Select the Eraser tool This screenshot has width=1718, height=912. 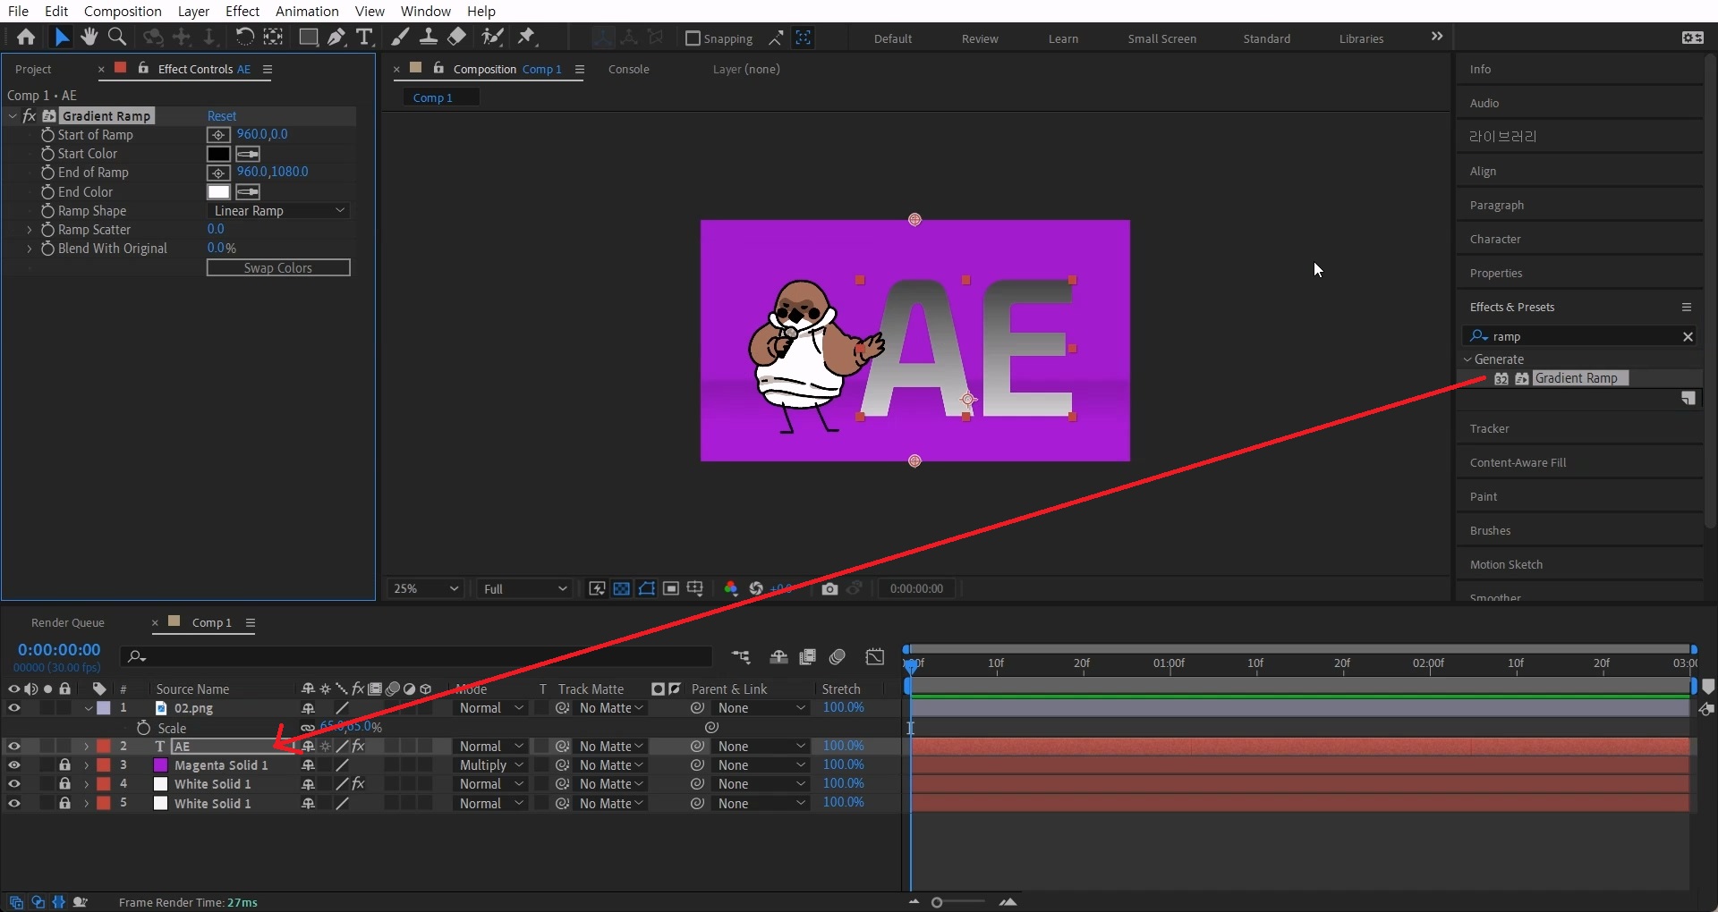[x=456, y=38]
